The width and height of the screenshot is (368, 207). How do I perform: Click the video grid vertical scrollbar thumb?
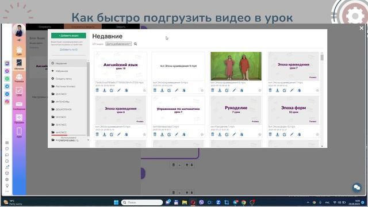[322, 57]
